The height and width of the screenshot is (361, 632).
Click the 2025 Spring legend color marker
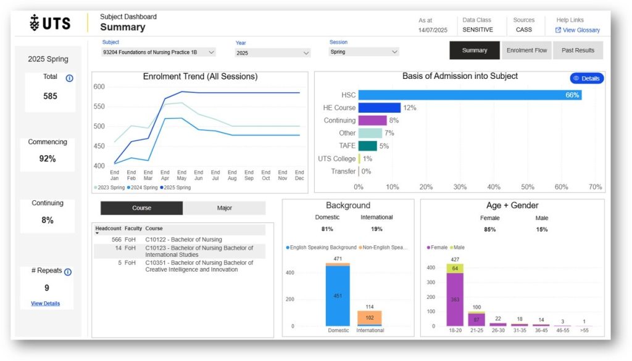[162, 187]
